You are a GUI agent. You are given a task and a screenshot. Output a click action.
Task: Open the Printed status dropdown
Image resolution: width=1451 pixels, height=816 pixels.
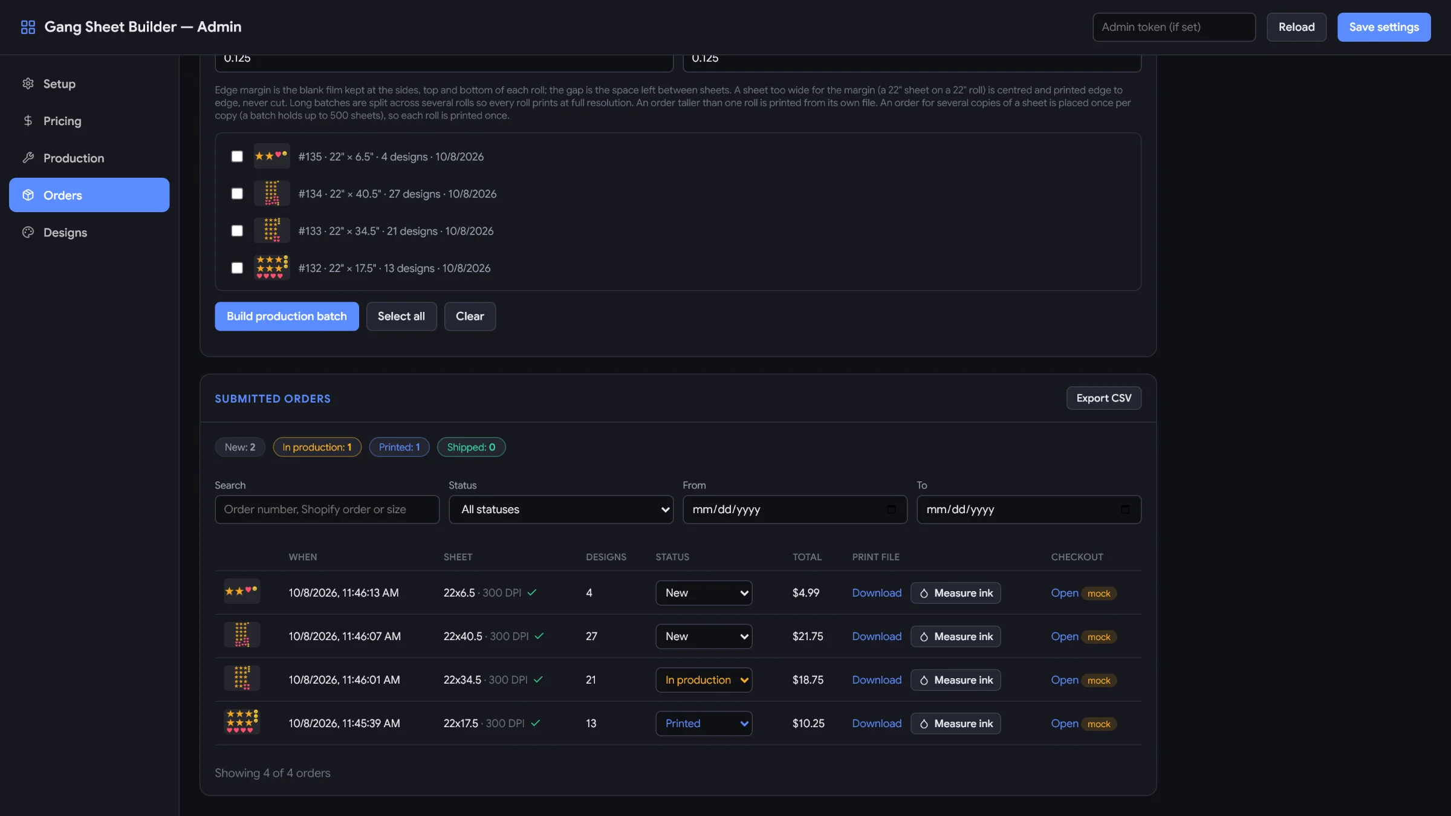[704, 724]
